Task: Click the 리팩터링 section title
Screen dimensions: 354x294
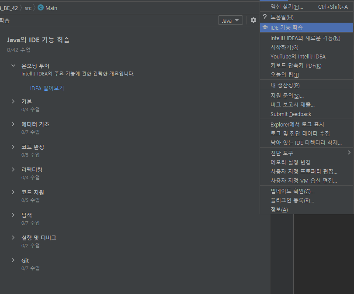Action: coord(32,170)
